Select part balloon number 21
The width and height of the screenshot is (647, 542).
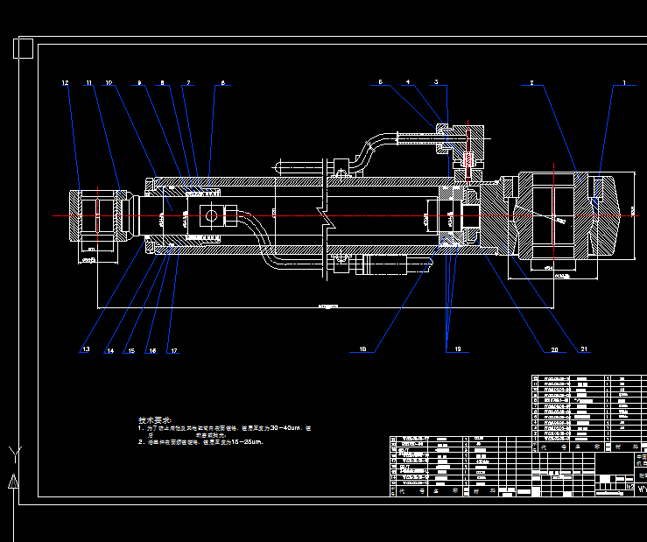tap(584, 349)
